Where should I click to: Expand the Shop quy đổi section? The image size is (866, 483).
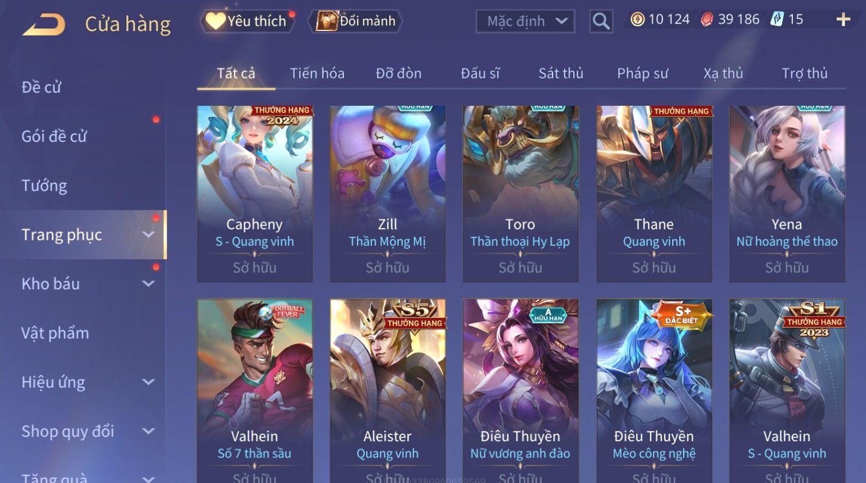point(148,431)
